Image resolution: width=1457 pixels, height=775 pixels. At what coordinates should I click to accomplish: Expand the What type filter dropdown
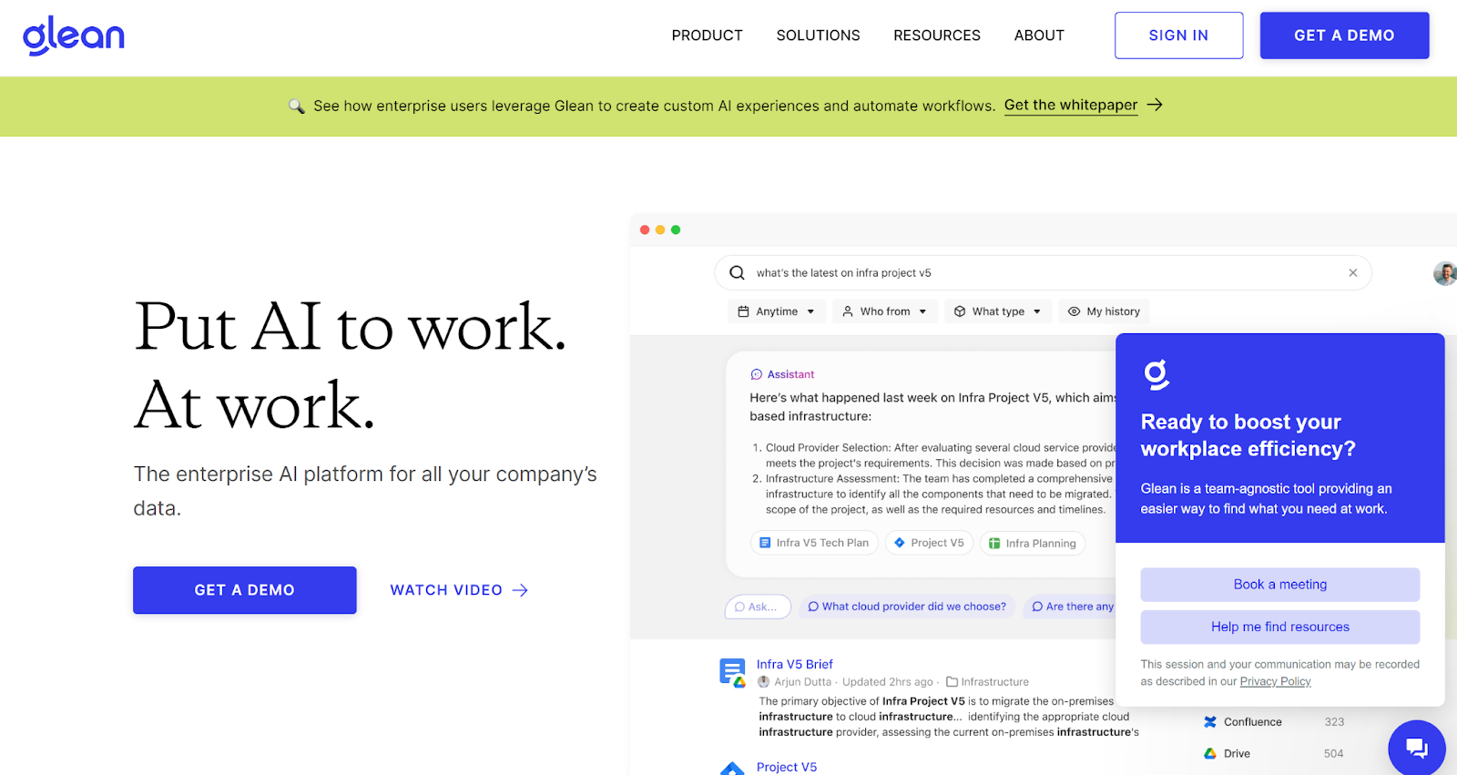click(x=998, y=311)
